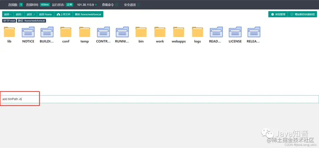Viewport: 319px width, 148px height.
Task: Click 跳转 /home/web/tomcat button
Action: pos(88,14)
